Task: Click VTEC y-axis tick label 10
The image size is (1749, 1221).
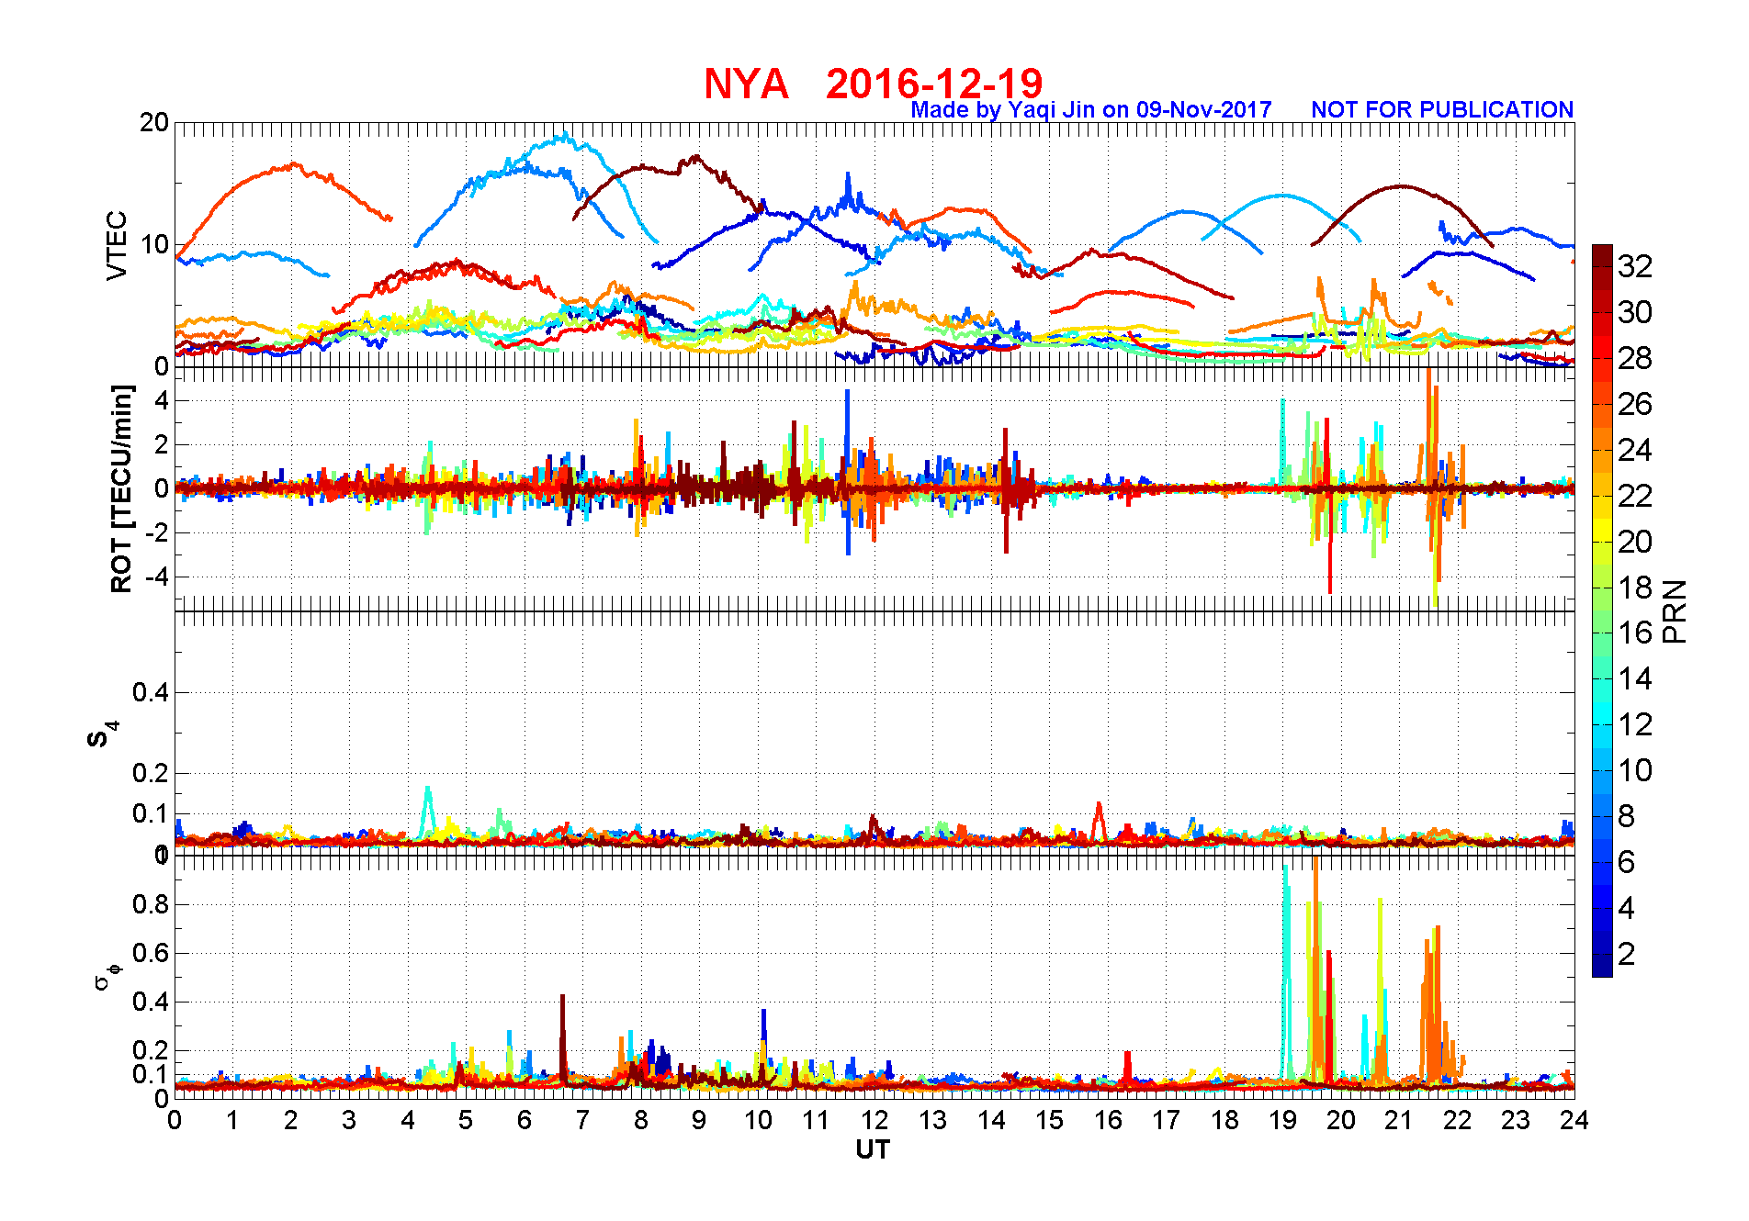Action: 154,244
